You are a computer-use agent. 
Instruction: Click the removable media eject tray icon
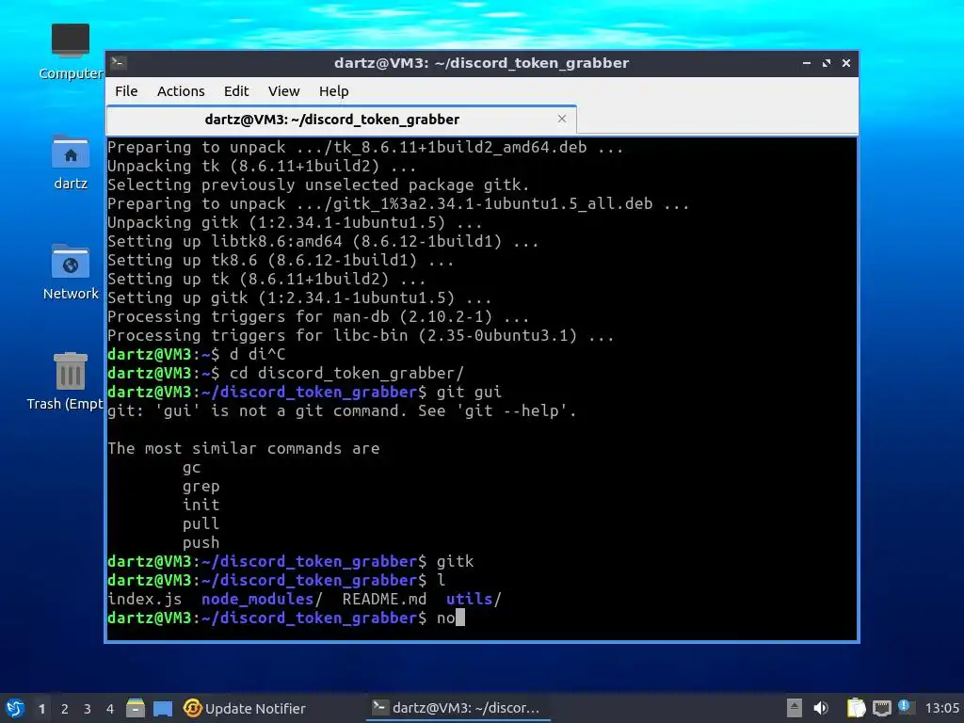[x=795, y=708]
